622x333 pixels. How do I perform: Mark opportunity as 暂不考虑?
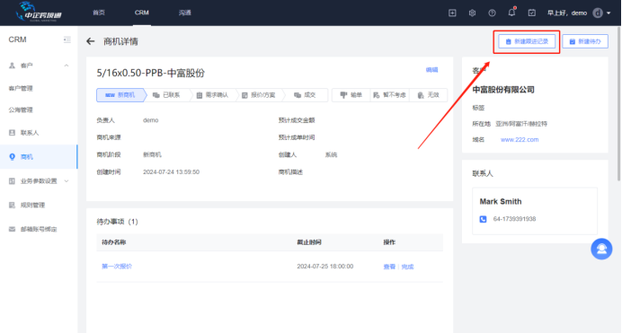click(x=390, y=95)
